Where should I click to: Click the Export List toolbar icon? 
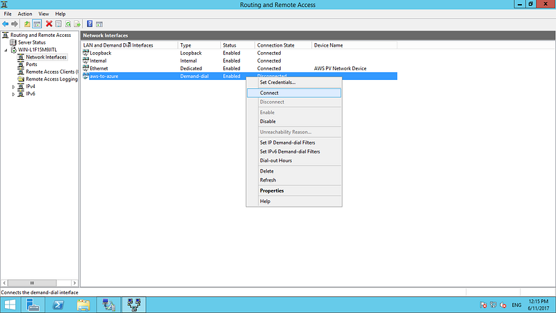(x=77, y=24)
